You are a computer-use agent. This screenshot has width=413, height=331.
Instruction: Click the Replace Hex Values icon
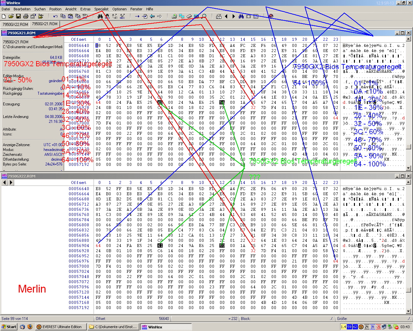(x=122, y=16)
